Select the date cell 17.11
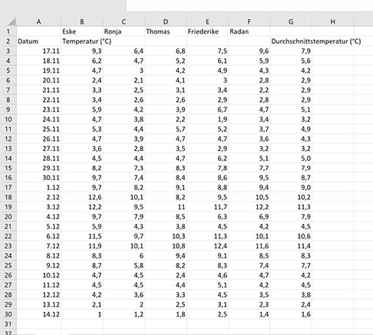This screenshot has width=373, height=335. pyautogui.click(x=39, y=51)
